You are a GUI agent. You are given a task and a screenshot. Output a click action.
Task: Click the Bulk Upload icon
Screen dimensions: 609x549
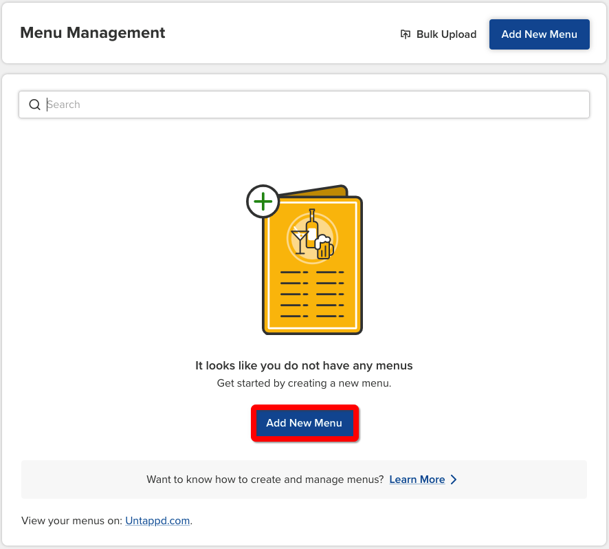point(405,34)
